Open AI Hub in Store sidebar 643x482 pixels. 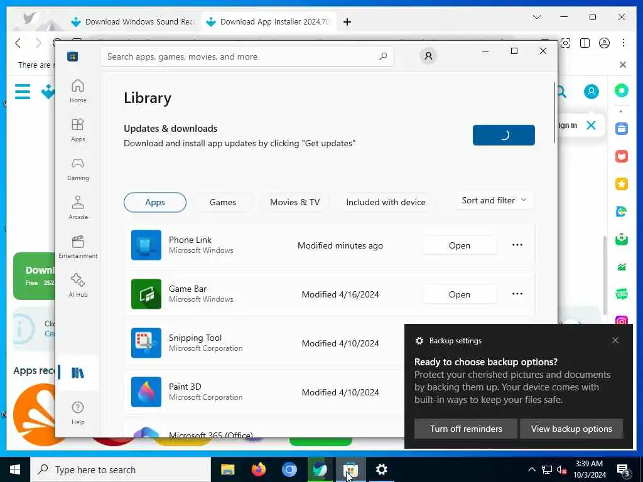point(78,286)
